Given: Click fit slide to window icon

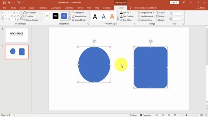Looking at the screenshot, I should pos(206,115).
